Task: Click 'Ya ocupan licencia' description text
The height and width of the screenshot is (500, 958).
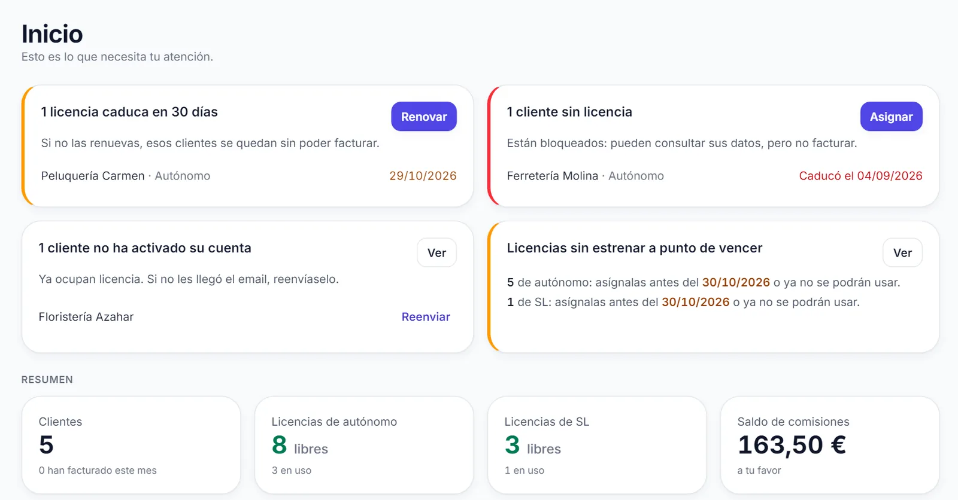Action: pos(189,279)
